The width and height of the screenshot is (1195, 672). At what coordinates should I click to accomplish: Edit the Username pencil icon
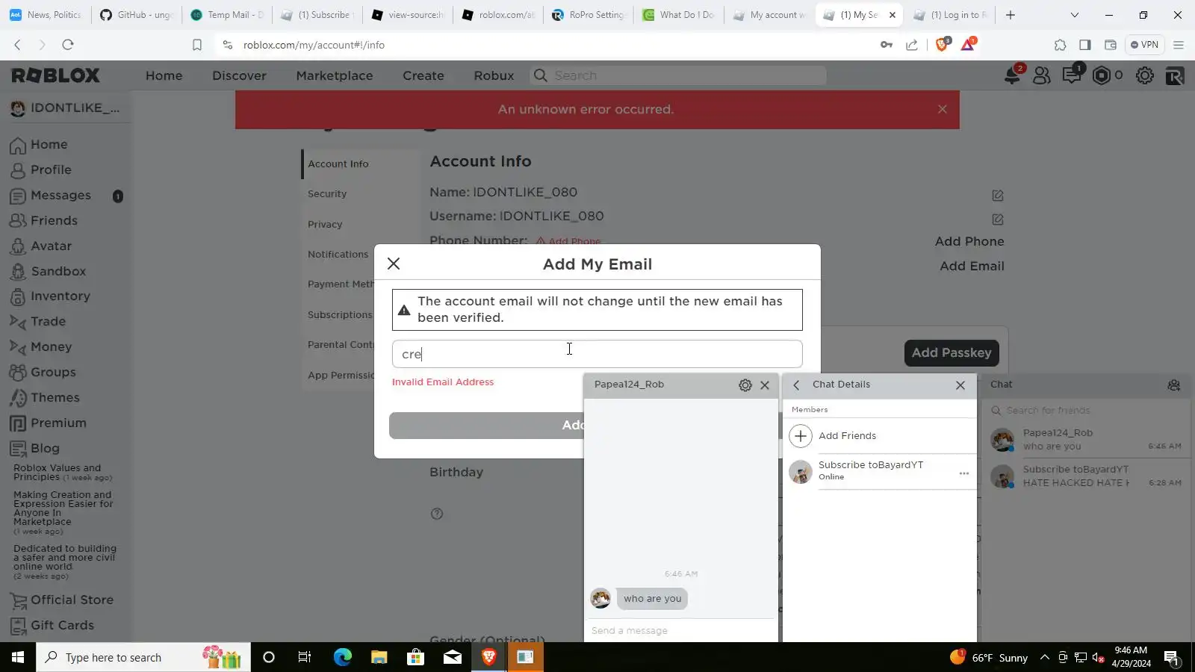997,220
